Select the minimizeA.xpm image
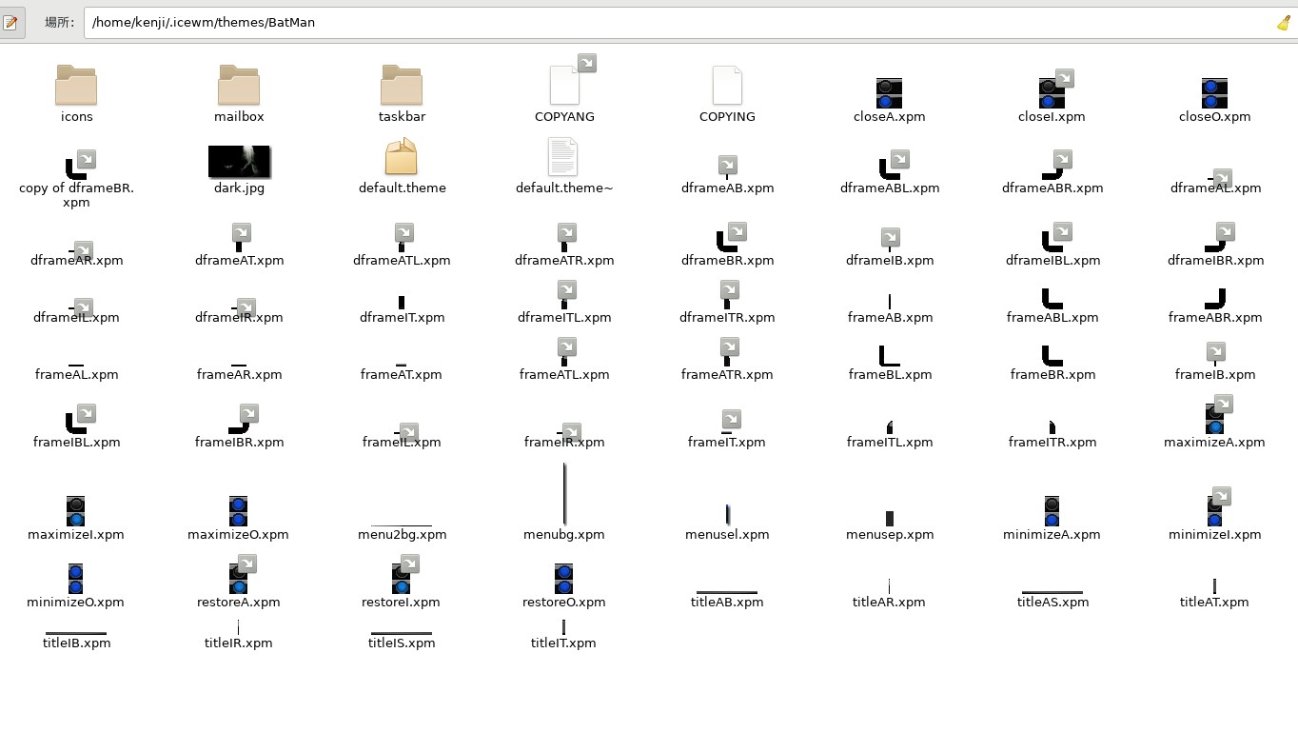This screenshot has width=1298, height=752. pyautogui.click(x=1052, y=509)
